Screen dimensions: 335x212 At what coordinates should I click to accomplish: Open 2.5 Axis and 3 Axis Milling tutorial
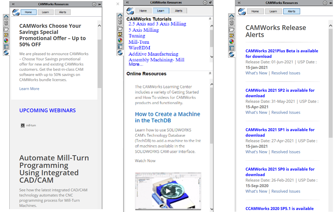pos(157,24)
